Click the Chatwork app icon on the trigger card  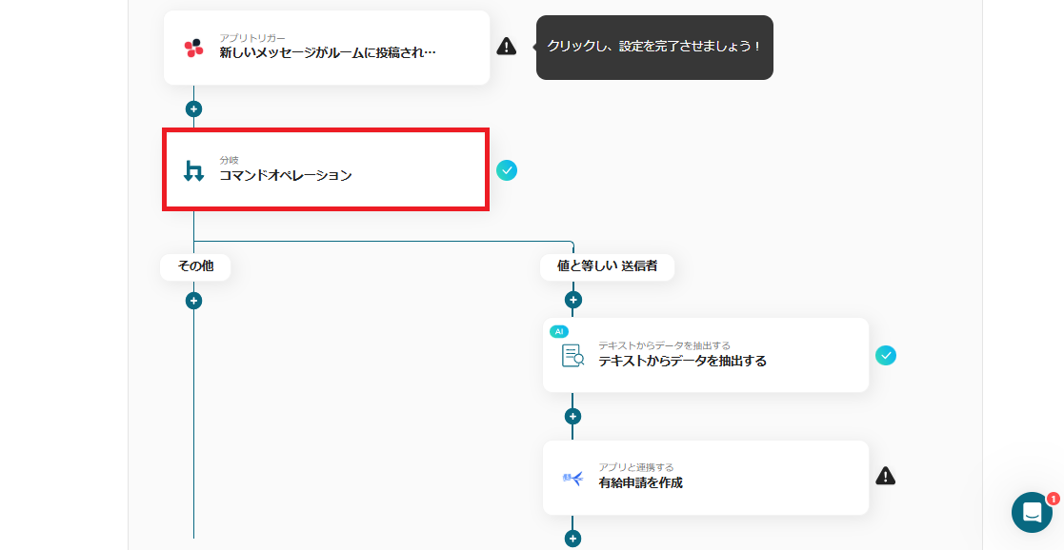(x=194, y=48)
